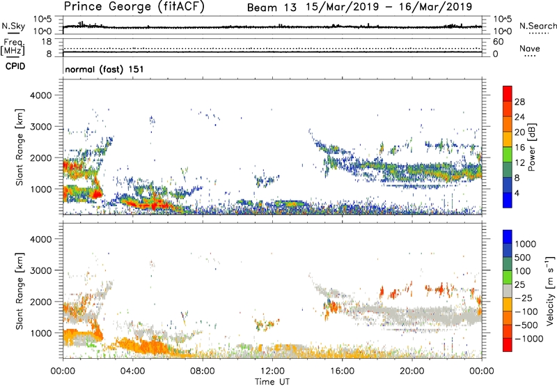The image size is (557, 386).
Task: Click the "16:00" time tick label
Action: coord(342,371)
